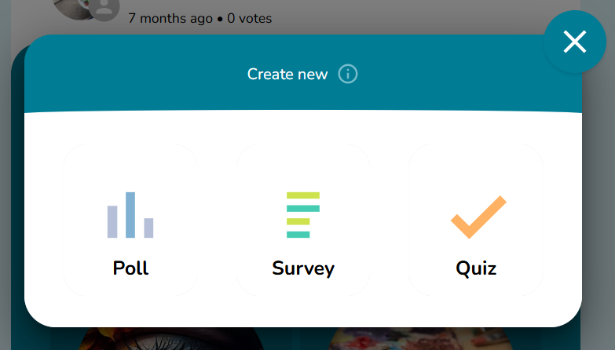
Task: Select the Survey striped lines icon
Action: [x=303, y=215]
